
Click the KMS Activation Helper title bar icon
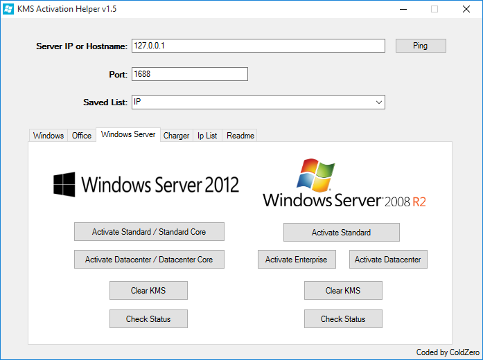(x=8, y=9)
